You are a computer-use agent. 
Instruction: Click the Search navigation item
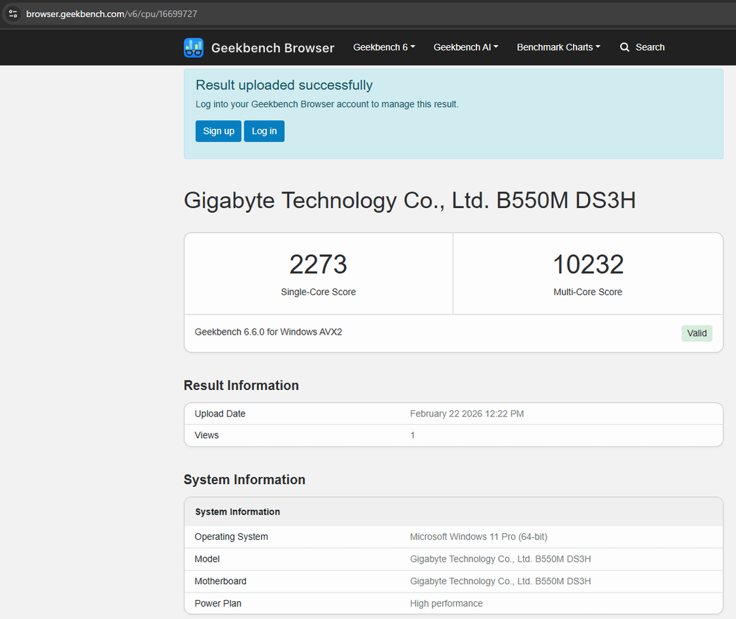tap(649, 47)
